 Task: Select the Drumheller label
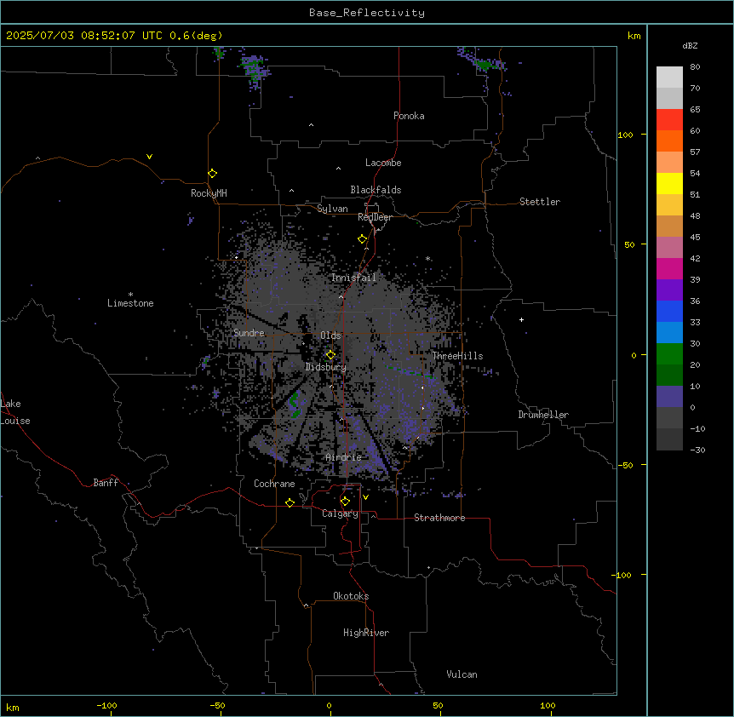543,415
